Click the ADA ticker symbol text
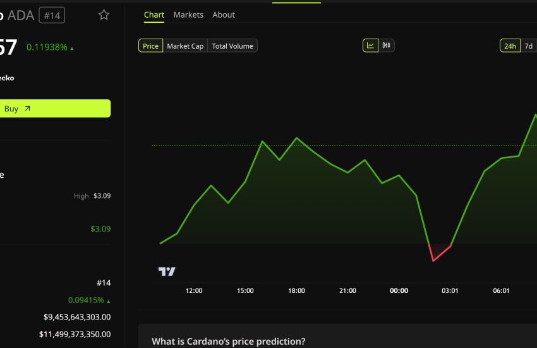The image size is (537, 348). pos(21,15)
